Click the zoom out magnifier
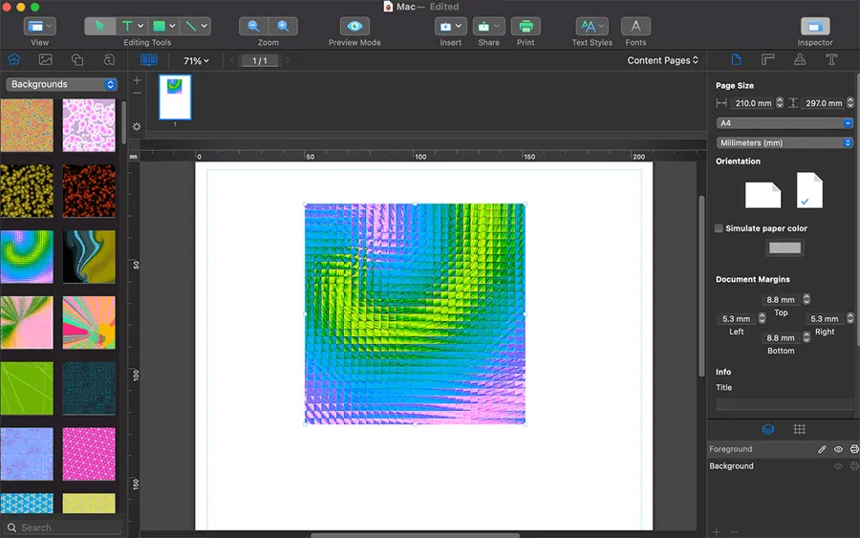Viewport: 860px width, 538px height. (253, 27)
